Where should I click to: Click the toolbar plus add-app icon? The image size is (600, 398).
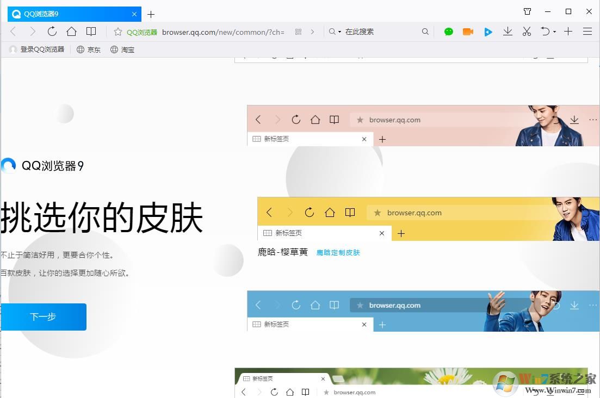tap(568, 32)
